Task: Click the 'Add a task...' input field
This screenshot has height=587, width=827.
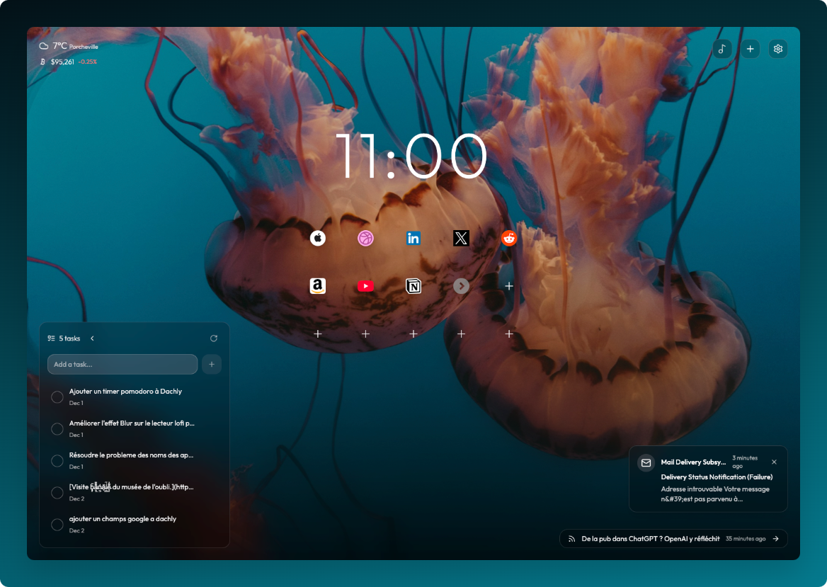Action: click(122, 364)
